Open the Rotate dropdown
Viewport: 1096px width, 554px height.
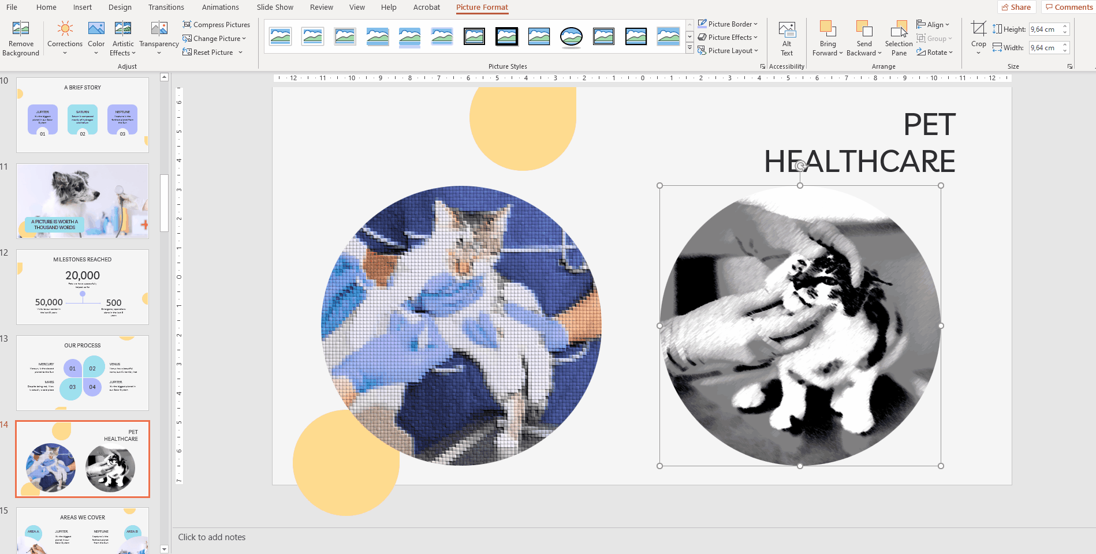[x=935, y=53]
